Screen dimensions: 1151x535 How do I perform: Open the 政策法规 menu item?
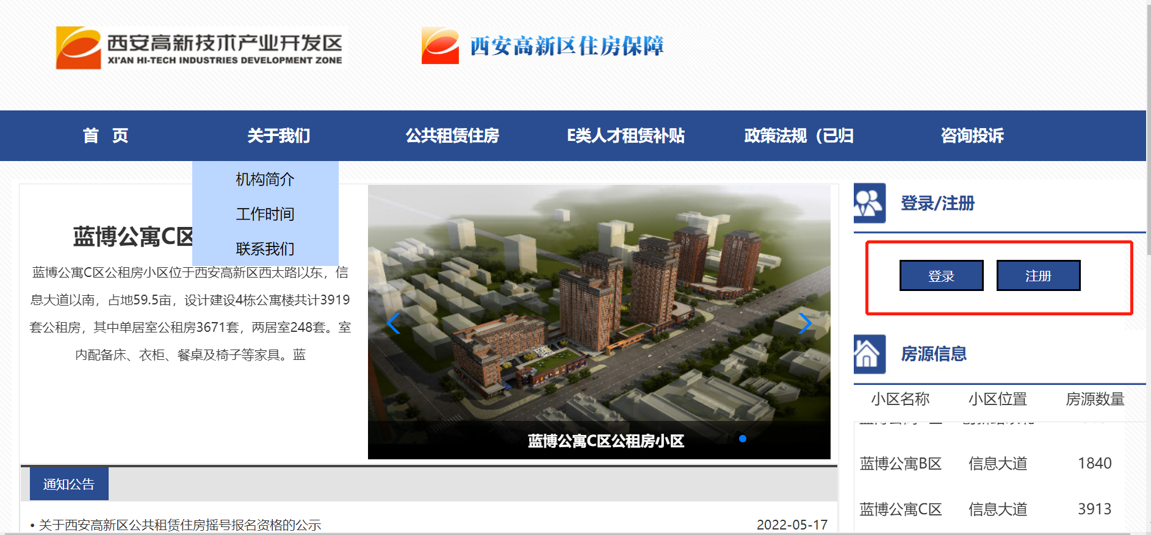pyautogui.click(x=799, y=135)
